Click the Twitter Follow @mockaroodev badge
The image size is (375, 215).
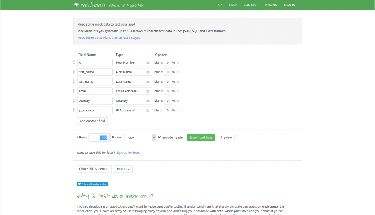point(92,184)
